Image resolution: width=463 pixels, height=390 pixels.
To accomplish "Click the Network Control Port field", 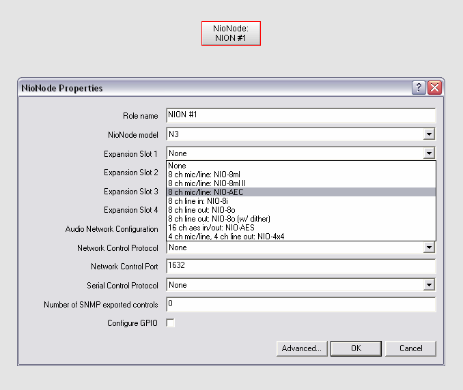I will (300, 267).
